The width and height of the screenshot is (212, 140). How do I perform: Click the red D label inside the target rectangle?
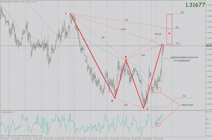point(169,33)
